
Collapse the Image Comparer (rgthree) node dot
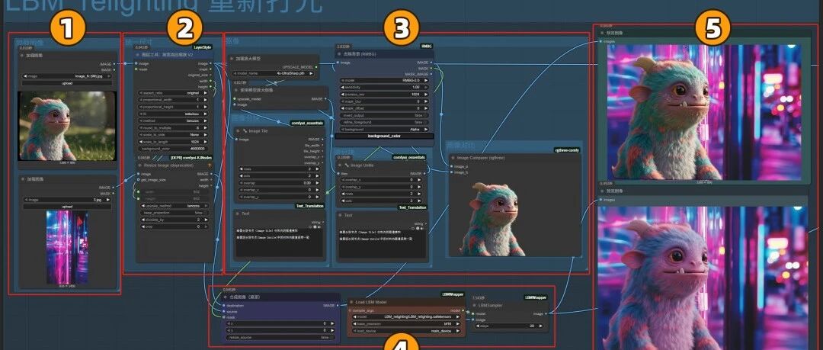coord(453,157)
